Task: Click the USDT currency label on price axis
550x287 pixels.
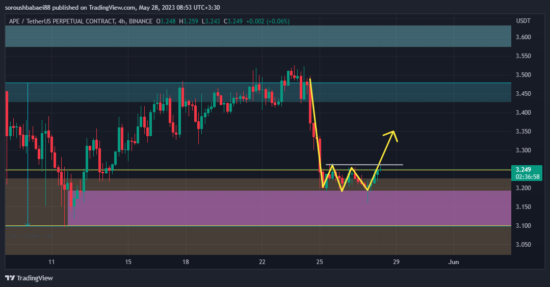Action: click(x=523, y=21)
